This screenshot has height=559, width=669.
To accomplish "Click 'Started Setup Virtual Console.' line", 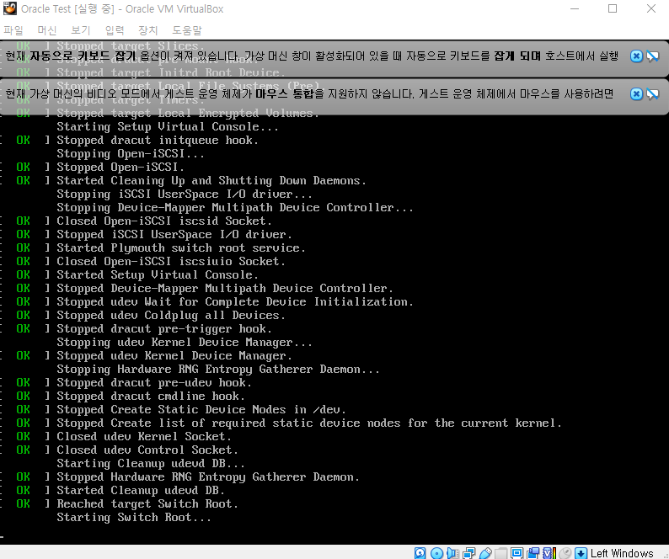I will click(x=158, y=275).
